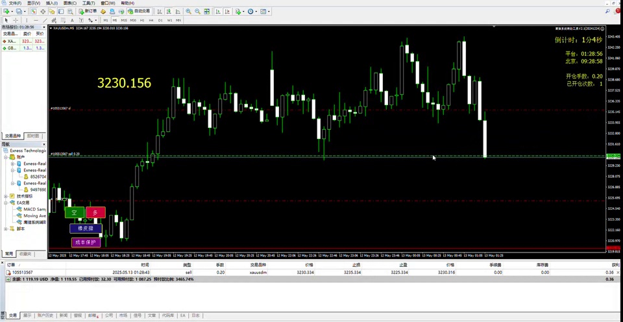The width and height of the screenshot is (623, 322).
Task: Switch to M15 timeframe
Action: click(124, 20)
